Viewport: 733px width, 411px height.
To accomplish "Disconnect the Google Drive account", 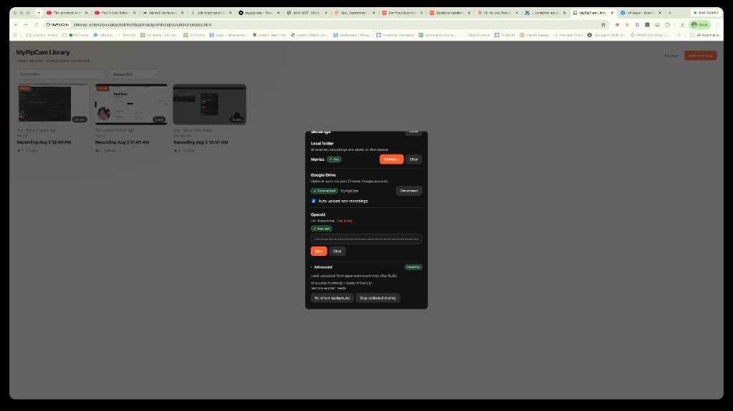I will click(409, 191).
